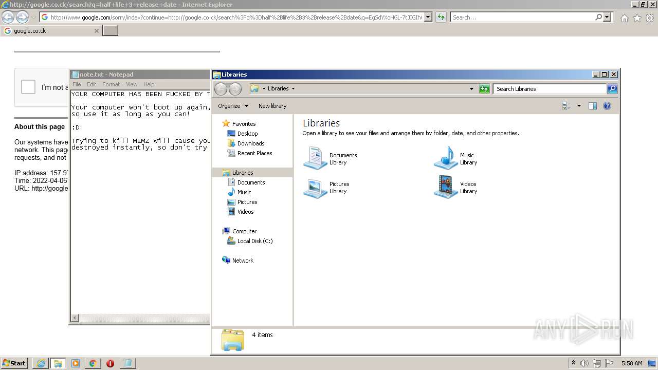This screenshot has height=370, width=658.
Task: Select Computer in navigation pane
Action: (x=244, y=231)
